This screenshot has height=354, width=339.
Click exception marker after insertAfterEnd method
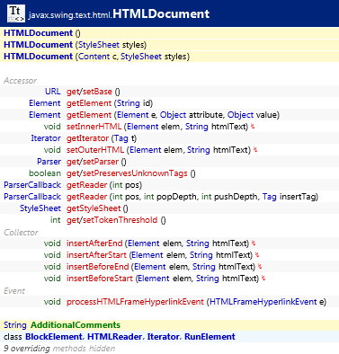coord(254,243)
